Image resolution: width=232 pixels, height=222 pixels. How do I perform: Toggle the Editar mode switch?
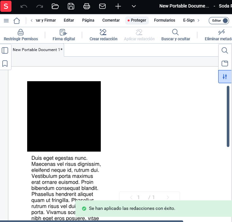[219, 21]
